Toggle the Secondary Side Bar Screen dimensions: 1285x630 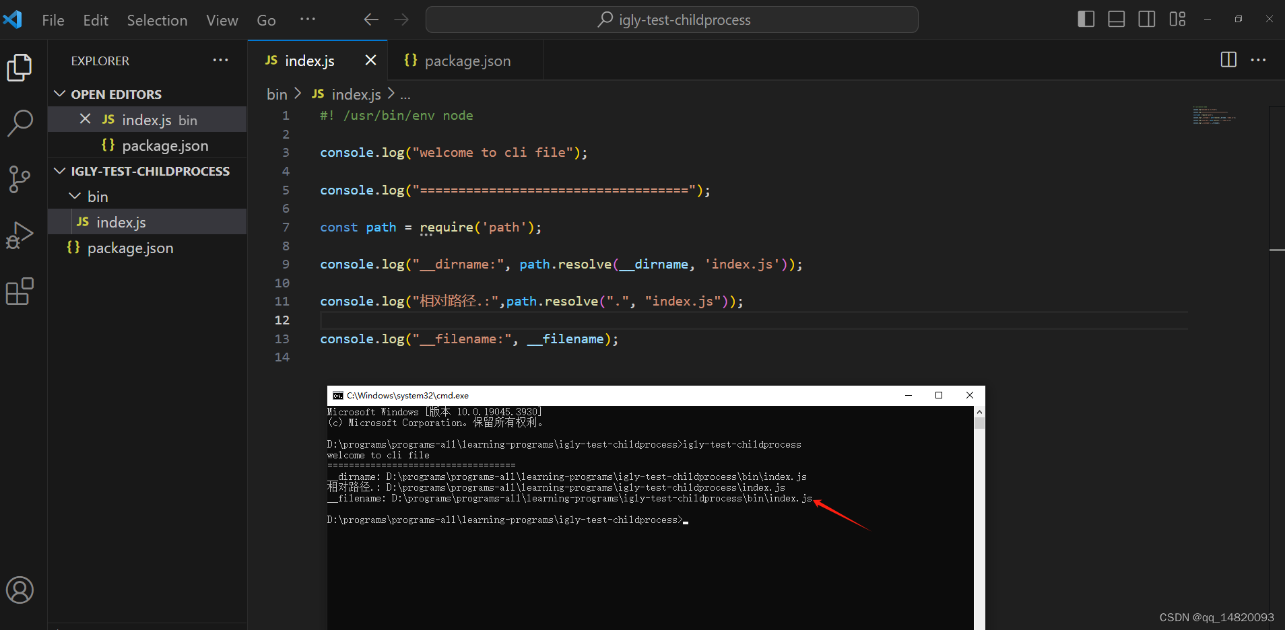click(1146, 19)
